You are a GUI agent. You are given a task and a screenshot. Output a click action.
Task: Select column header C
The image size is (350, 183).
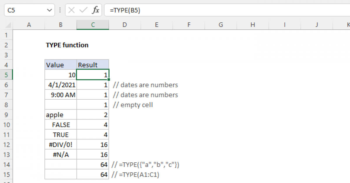click(x=92, y=25)
